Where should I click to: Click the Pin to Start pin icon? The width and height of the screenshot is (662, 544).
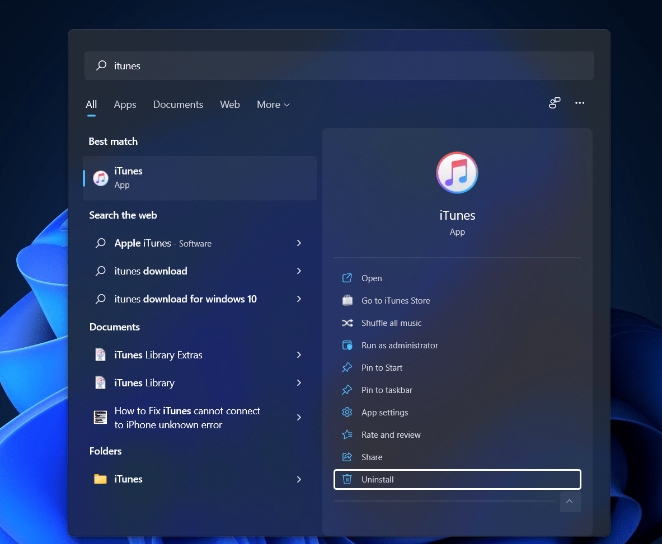tap(347, 368)
